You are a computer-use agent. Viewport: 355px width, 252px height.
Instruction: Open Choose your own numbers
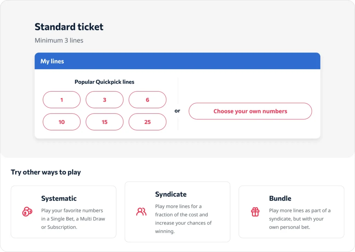pyautogui.click(x=250, y=111)
